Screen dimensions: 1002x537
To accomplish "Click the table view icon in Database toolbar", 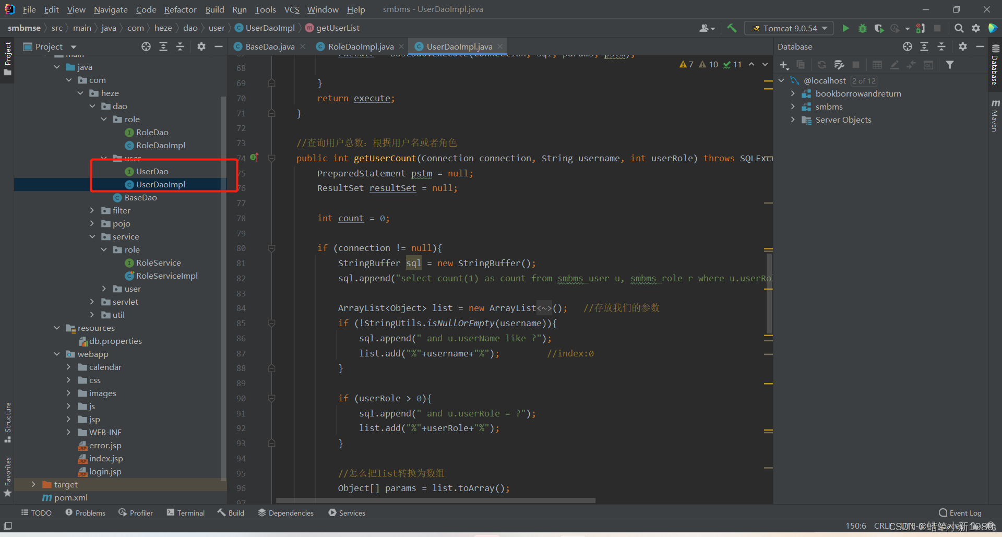I will coord(877,65).
